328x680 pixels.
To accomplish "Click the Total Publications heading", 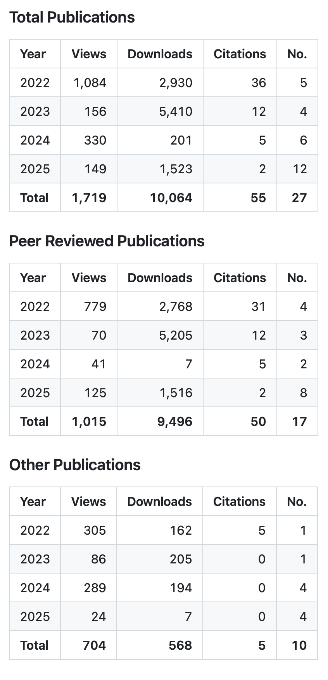I will 72,17.
